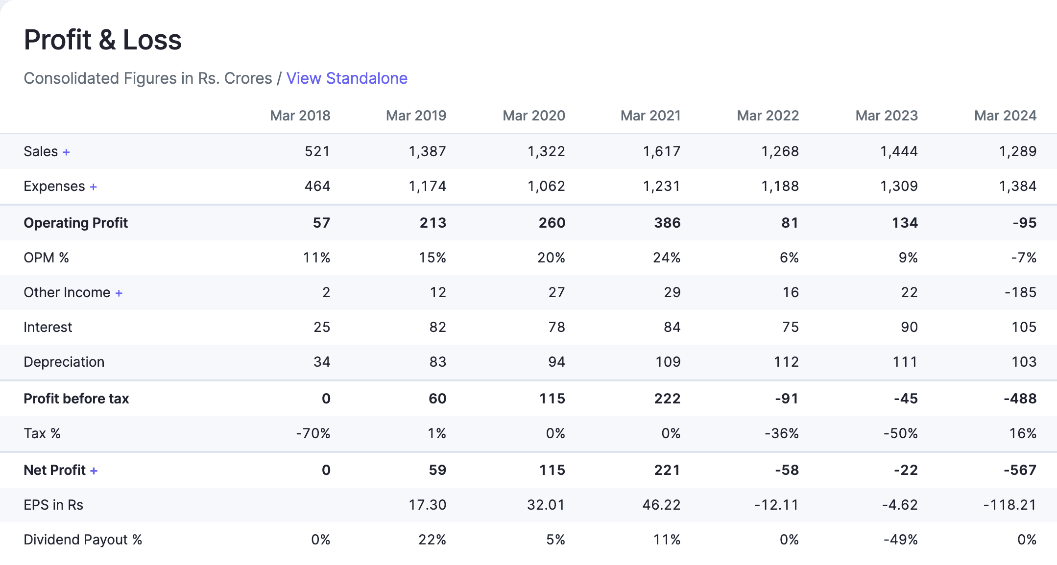The image size is (1057, 565).
Task: Select the Operating Profit row label
Action: point(76,222)
